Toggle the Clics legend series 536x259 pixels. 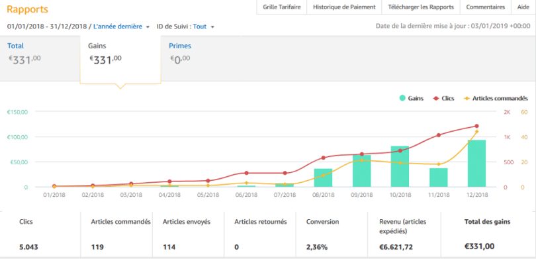click(x=444, y=98)
